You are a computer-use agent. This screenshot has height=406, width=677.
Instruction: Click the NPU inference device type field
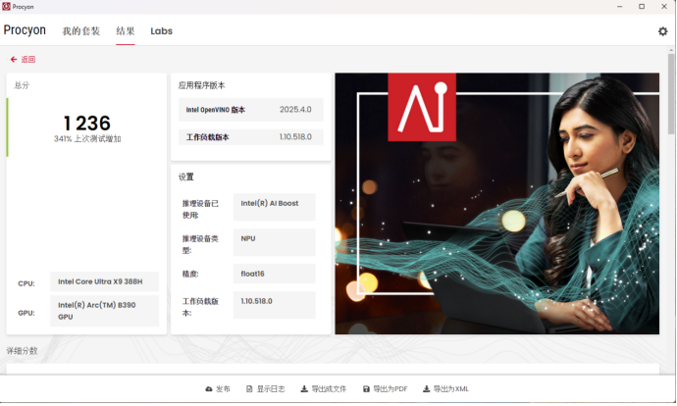[x=274, y=238]
